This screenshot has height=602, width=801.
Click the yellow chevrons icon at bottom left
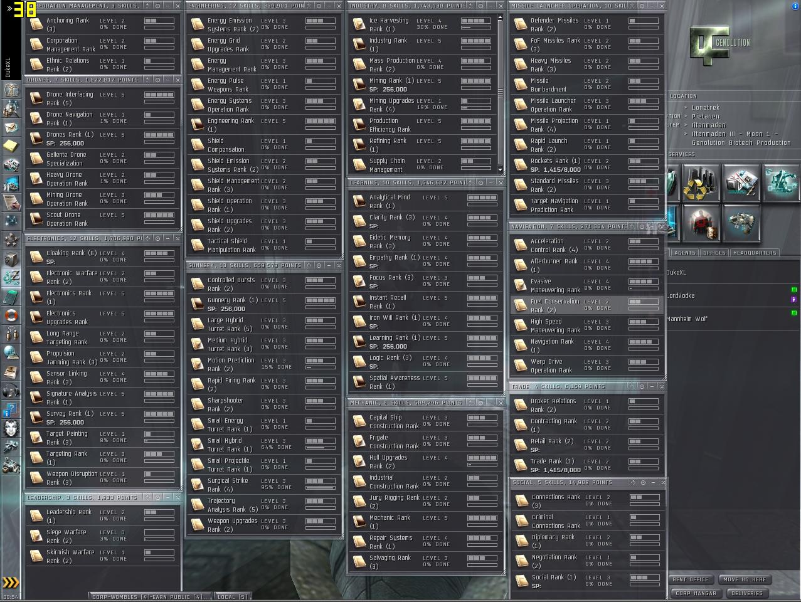11,583
